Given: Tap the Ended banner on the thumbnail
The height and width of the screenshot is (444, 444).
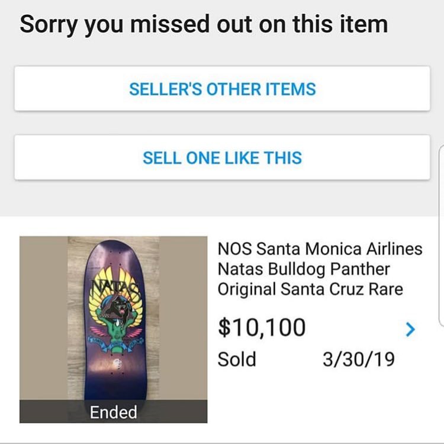Looking at the screenshot, I should pos(113,412).
